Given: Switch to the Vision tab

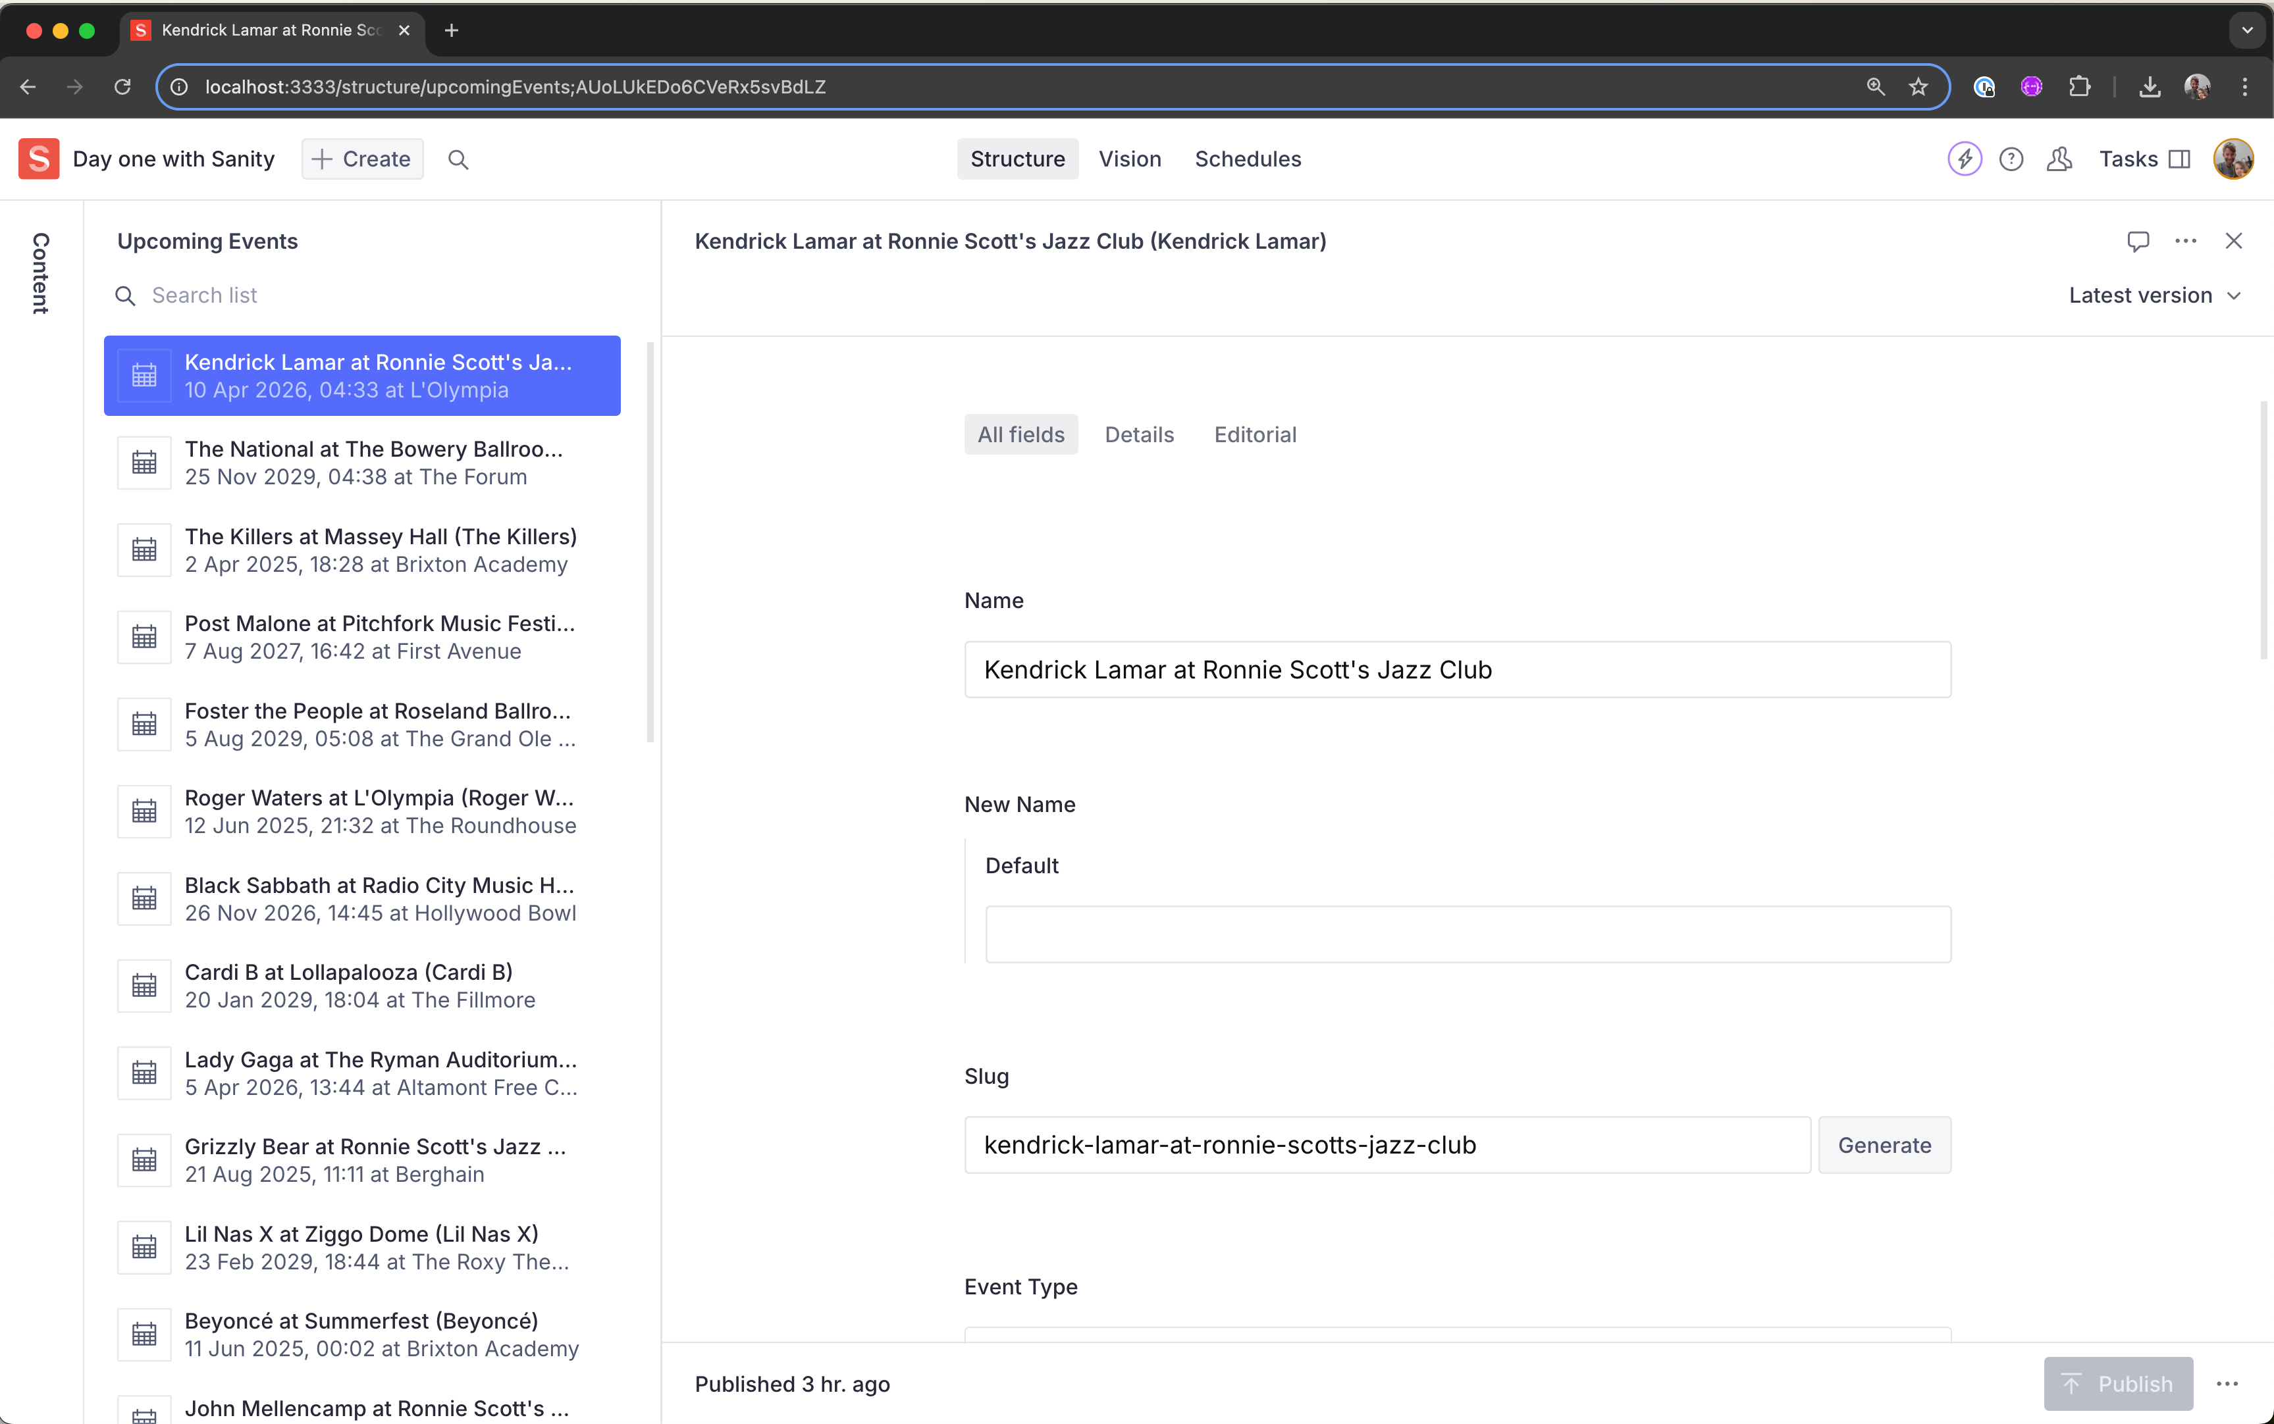Looking at the screenshot, I should click(x=1130, y=159).
